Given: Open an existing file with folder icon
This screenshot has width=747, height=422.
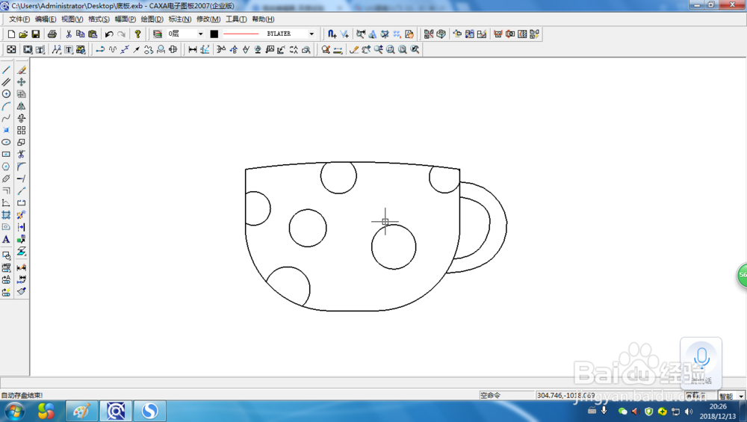Looking at the screenshot, I should [x=23, y=34].
